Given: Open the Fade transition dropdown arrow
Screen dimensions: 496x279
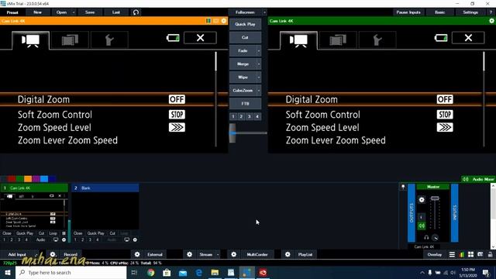Looking at the screenshot, I should tap(259, 50).
